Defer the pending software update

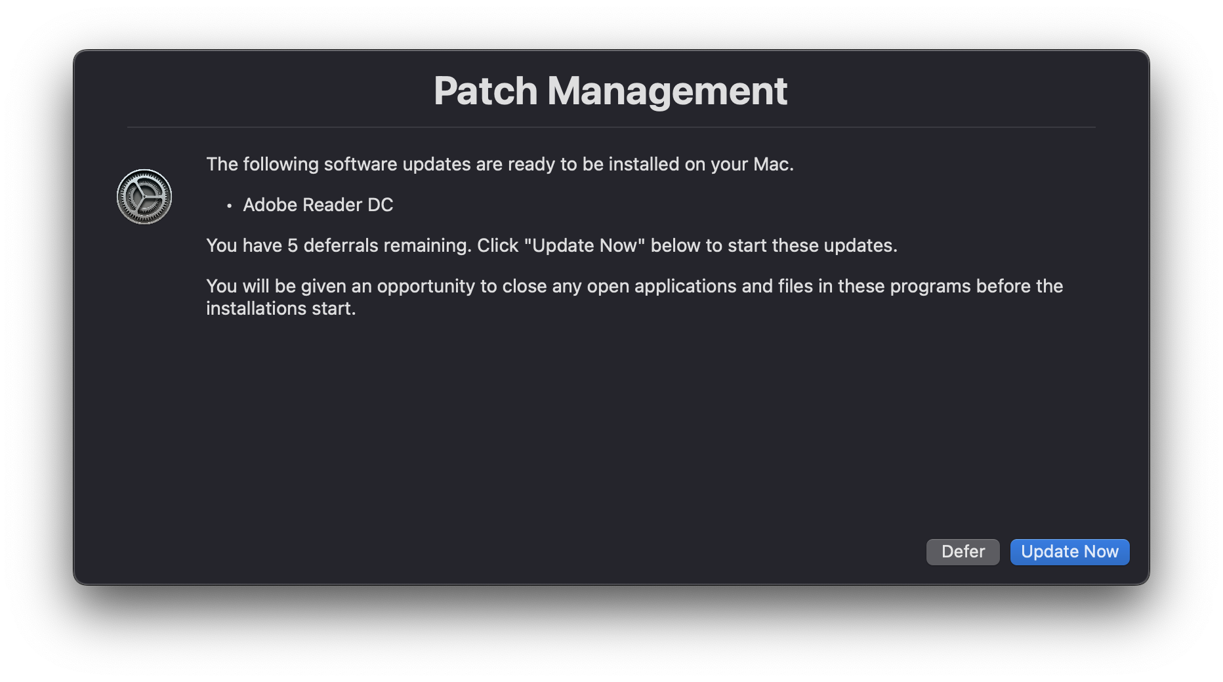(963, 552)
